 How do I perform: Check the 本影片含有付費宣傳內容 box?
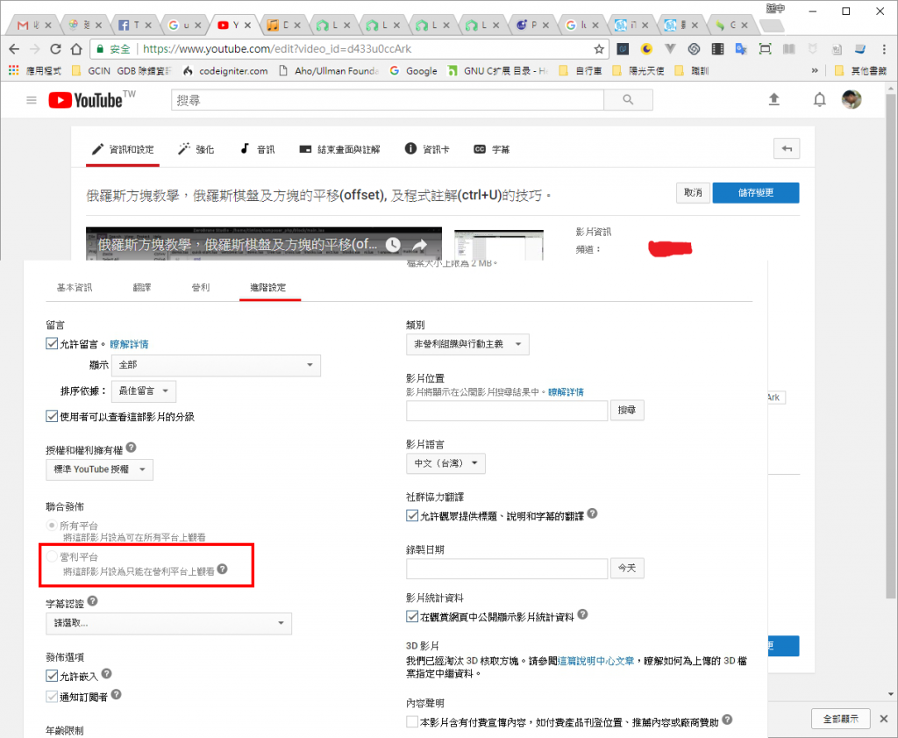point(412,722)
